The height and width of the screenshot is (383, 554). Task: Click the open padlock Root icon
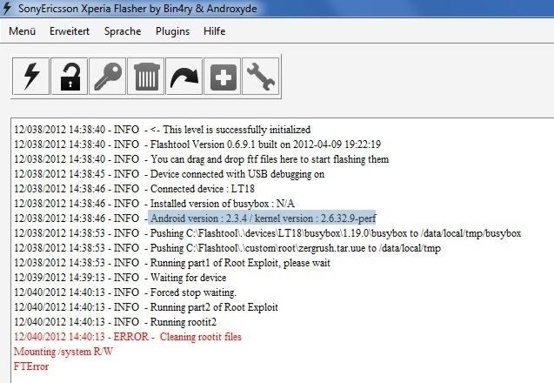70,77
